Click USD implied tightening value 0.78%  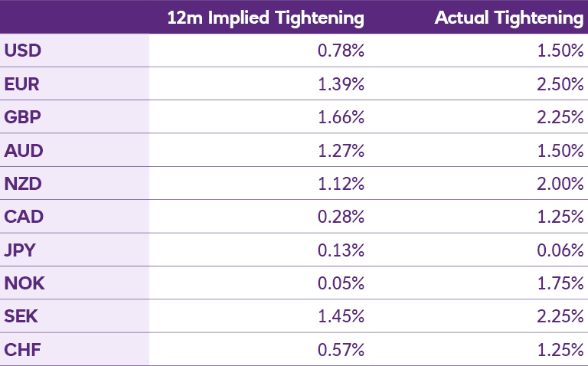341,51
